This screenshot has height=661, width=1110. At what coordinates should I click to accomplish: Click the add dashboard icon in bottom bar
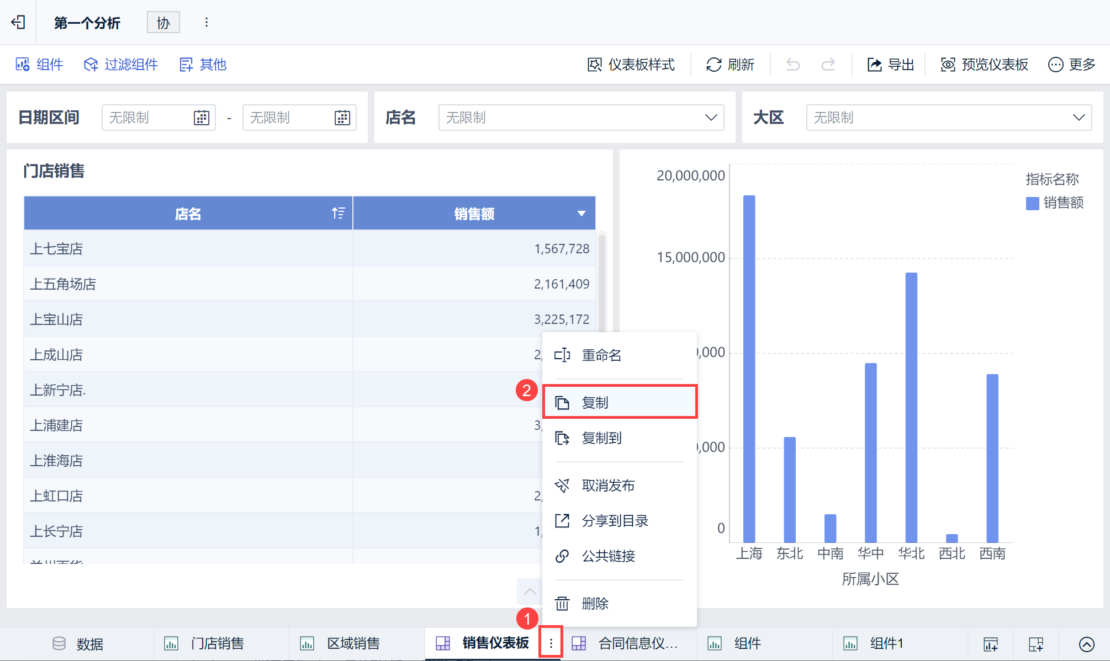click(1035, 644)
